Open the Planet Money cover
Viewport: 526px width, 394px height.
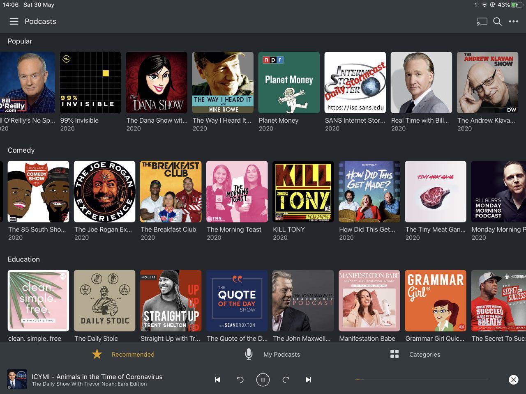289,82
